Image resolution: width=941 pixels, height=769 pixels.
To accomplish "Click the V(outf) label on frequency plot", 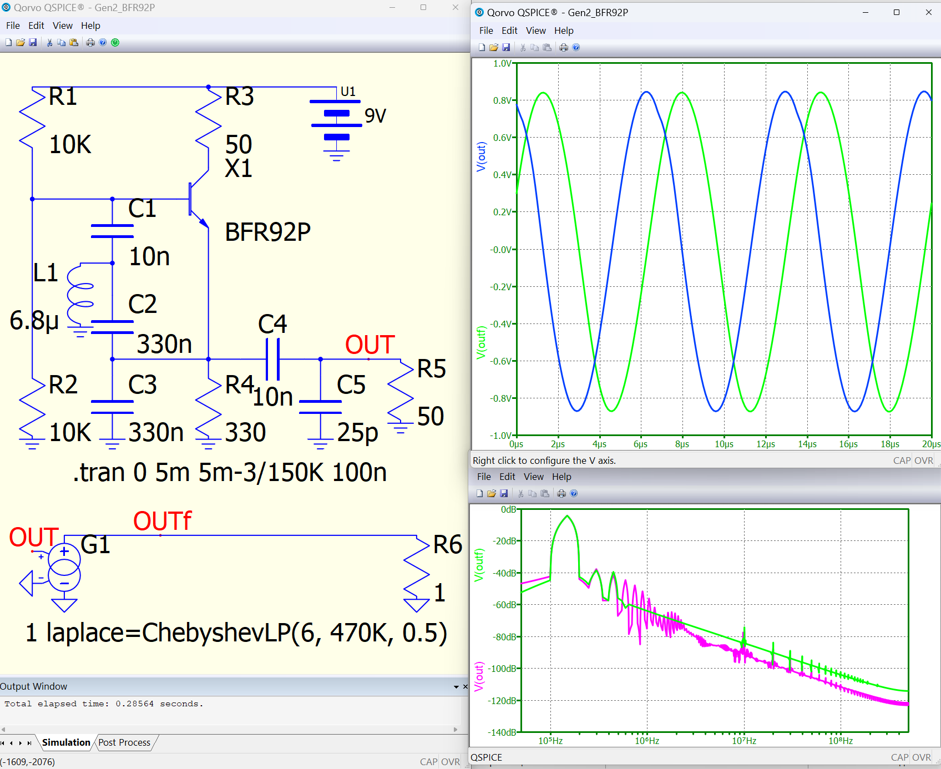I will point(479,565).
